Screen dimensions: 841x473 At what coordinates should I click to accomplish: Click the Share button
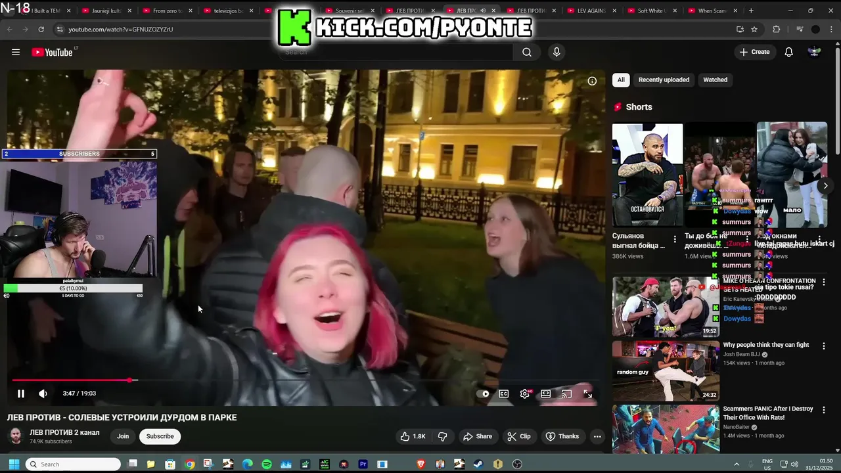pos(478,436)
